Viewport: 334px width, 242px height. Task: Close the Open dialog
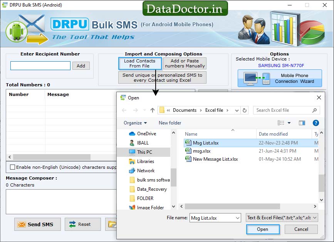[319, 97]
